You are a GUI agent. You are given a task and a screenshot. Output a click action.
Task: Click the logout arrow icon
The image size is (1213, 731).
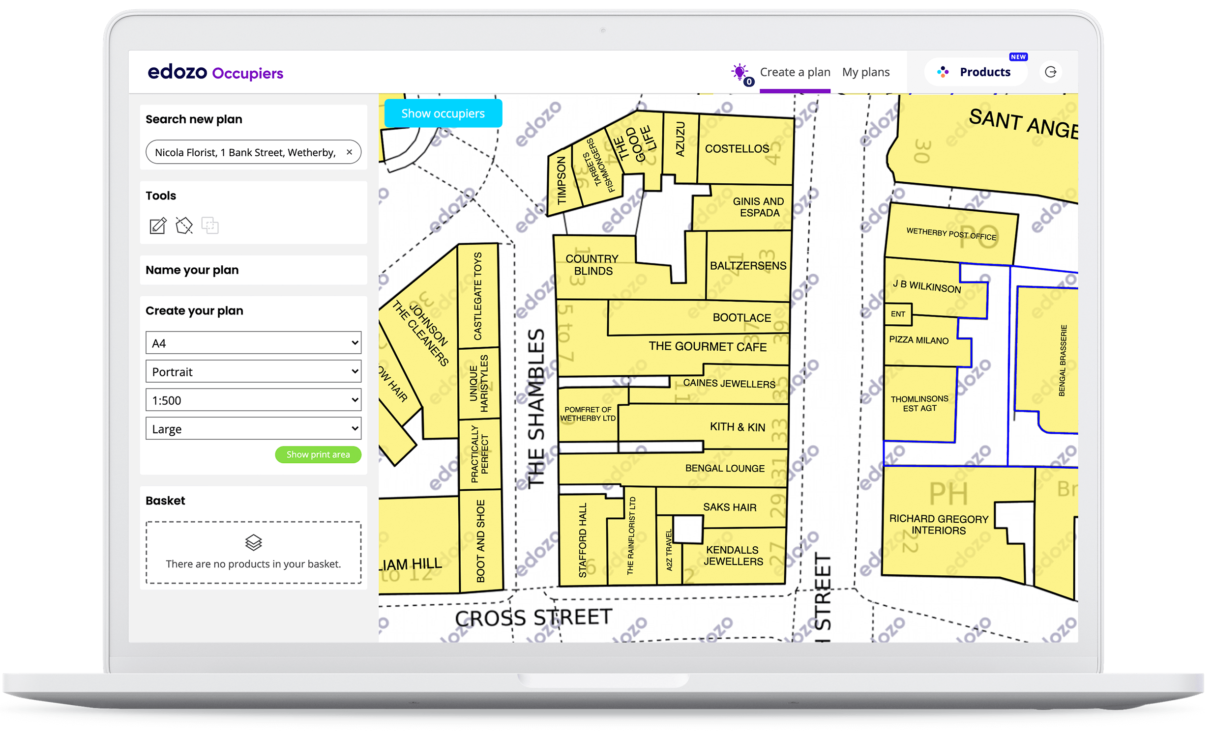tap(1051, 72)
